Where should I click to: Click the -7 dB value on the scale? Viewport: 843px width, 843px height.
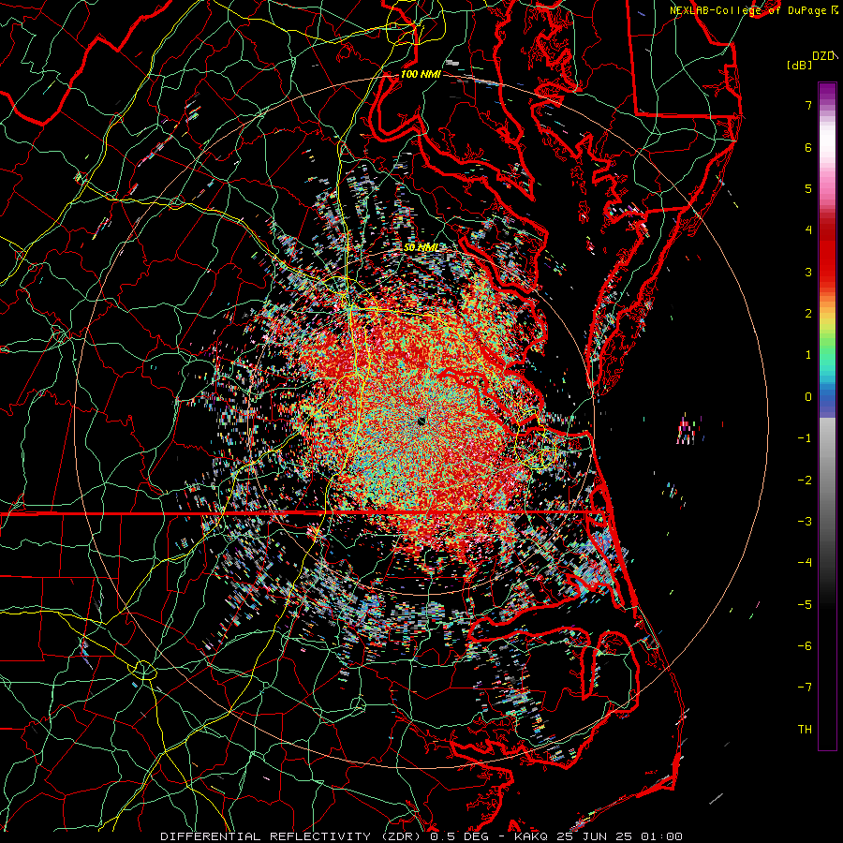(x=805, y=688)
